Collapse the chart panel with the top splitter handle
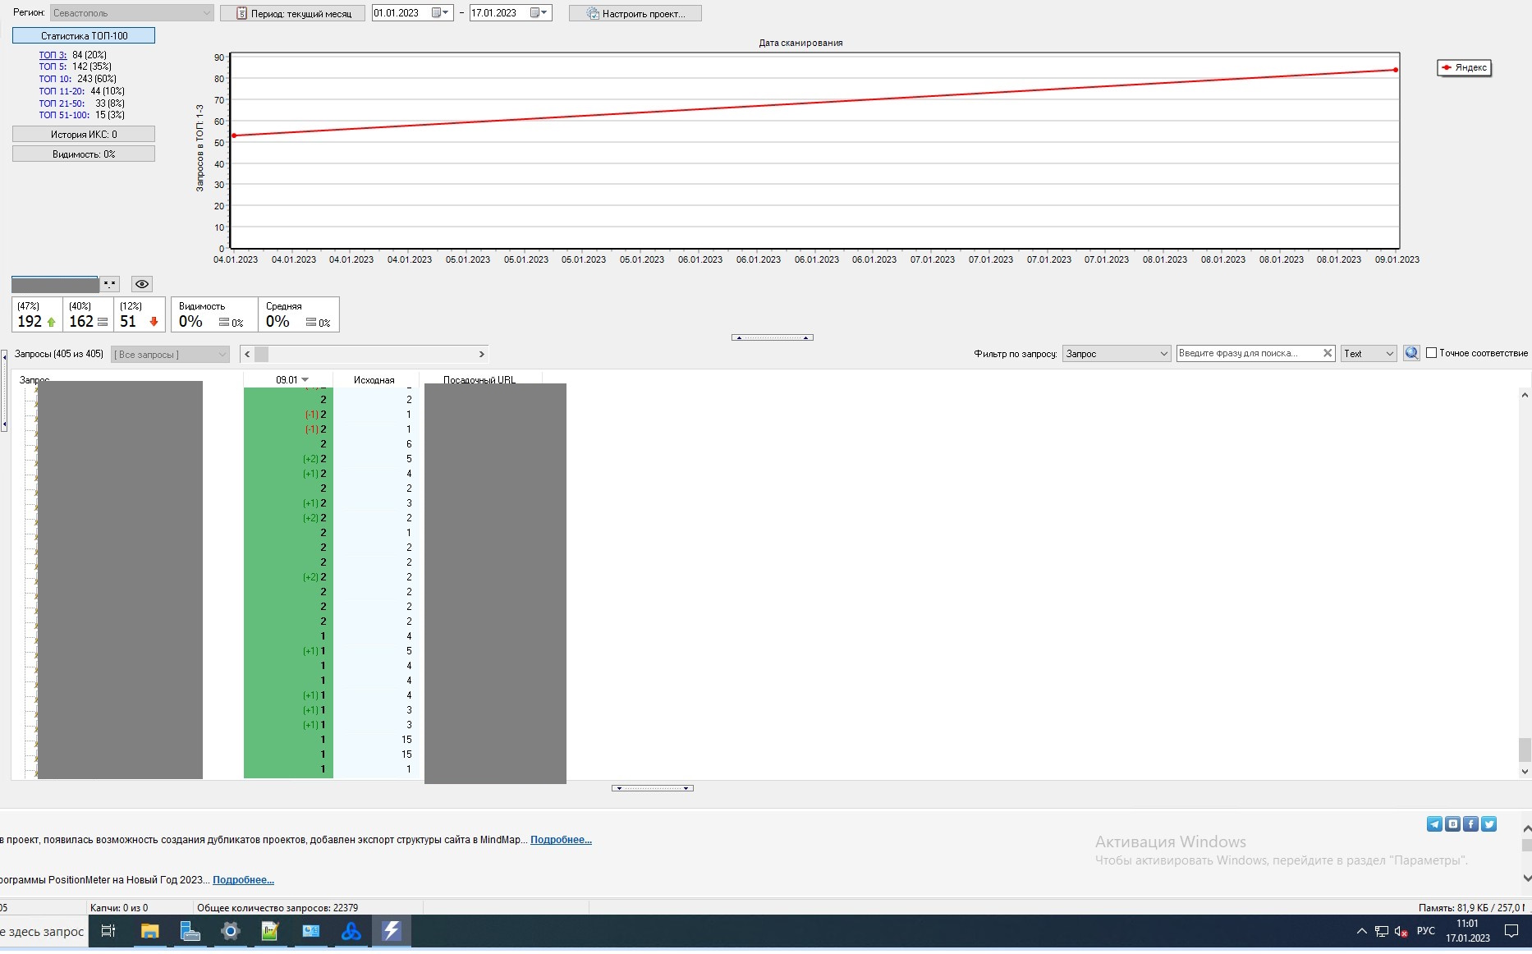The image size is (1532, 954). (x=773, y=337)
